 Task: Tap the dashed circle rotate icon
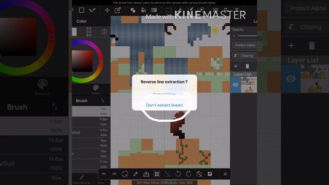tap(125, 174)
